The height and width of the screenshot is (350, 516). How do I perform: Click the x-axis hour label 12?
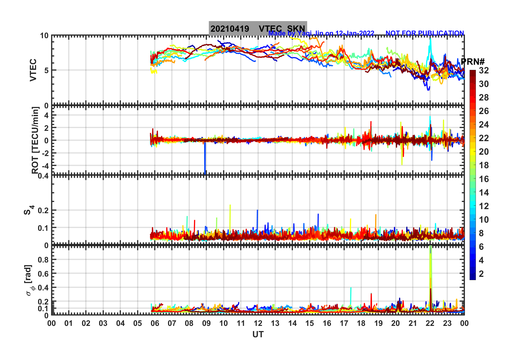(258, 323)
